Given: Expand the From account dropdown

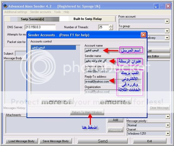Looking at the screenshot, I should pyautogui.click(x=167, y=21).
